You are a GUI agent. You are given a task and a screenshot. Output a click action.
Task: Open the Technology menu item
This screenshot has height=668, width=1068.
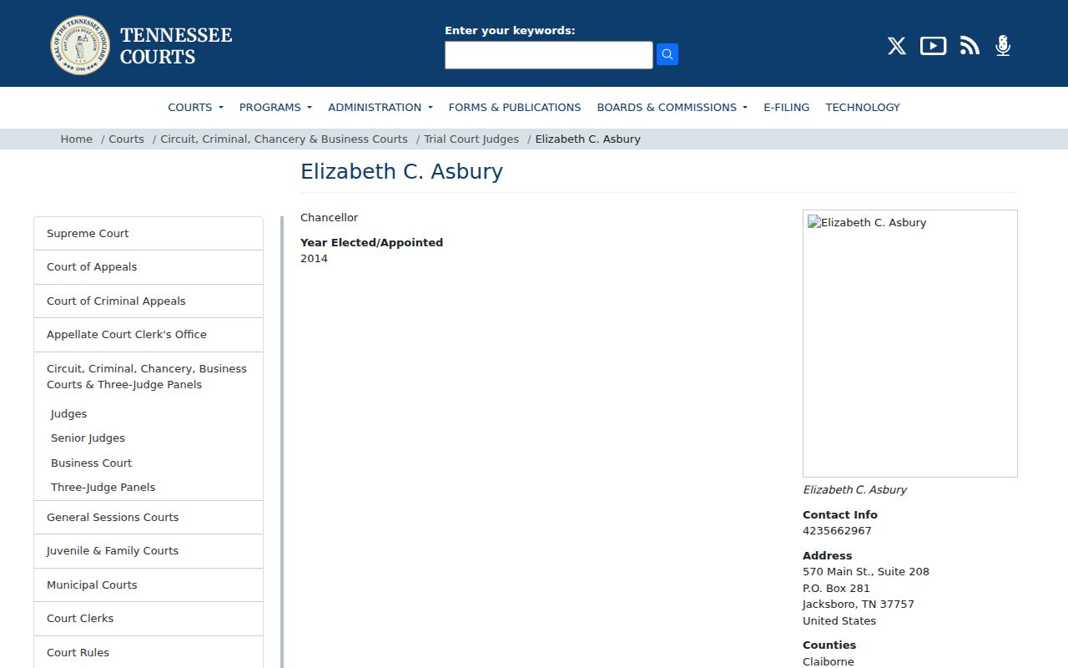(x=863, y=107)
